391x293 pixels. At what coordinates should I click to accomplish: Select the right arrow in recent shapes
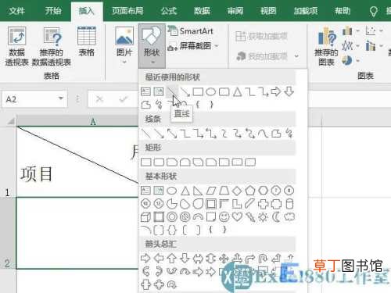276,91
